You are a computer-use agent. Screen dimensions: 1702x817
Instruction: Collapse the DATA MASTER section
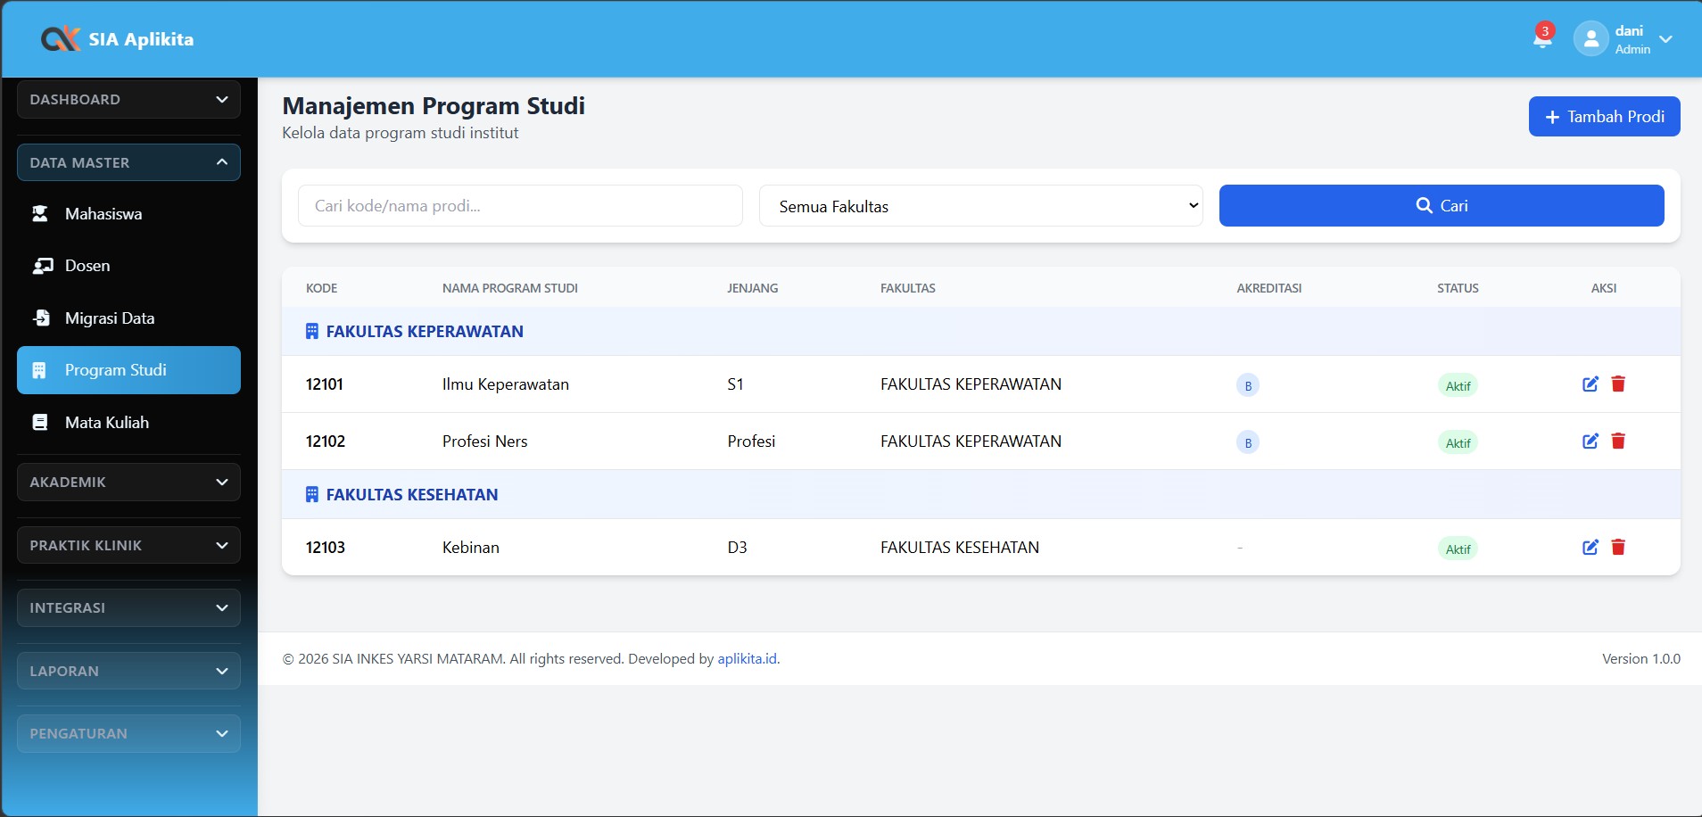click(128, 162)
